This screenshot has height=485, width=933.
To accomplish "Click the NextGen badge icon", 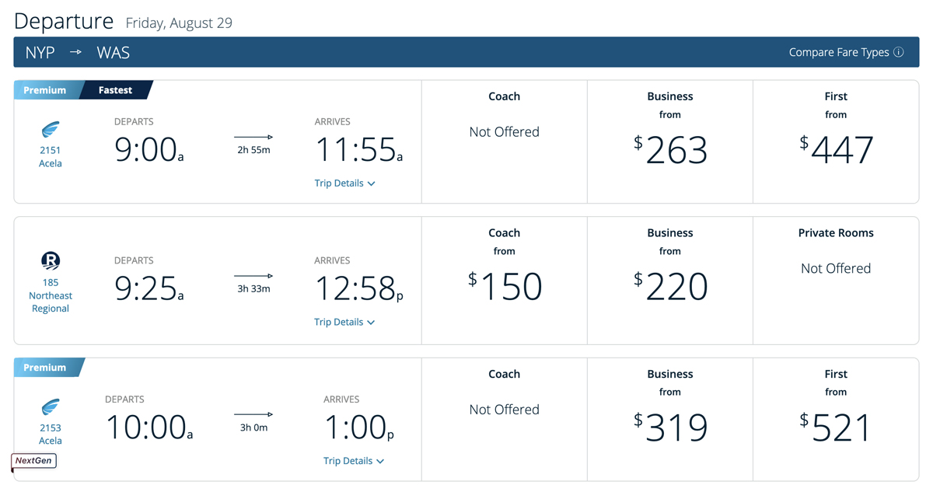I will [x=34, y=461].
